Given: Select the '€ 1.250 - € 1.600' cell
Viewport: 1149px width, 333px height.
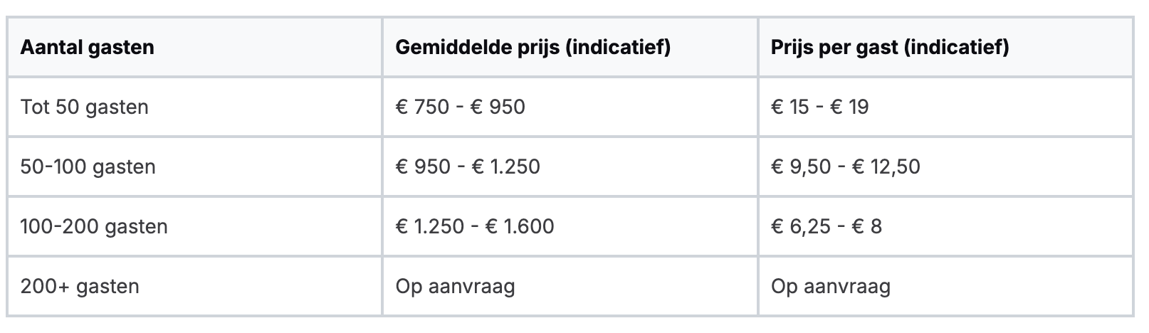Looking at the screenshot, I should (475, 227).
